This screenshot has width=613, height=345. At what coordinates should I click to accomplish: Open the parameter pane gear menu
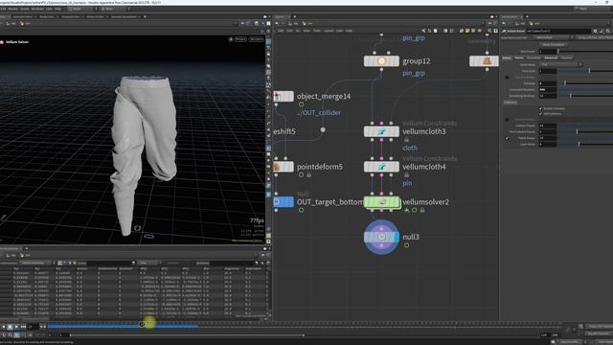595,31
